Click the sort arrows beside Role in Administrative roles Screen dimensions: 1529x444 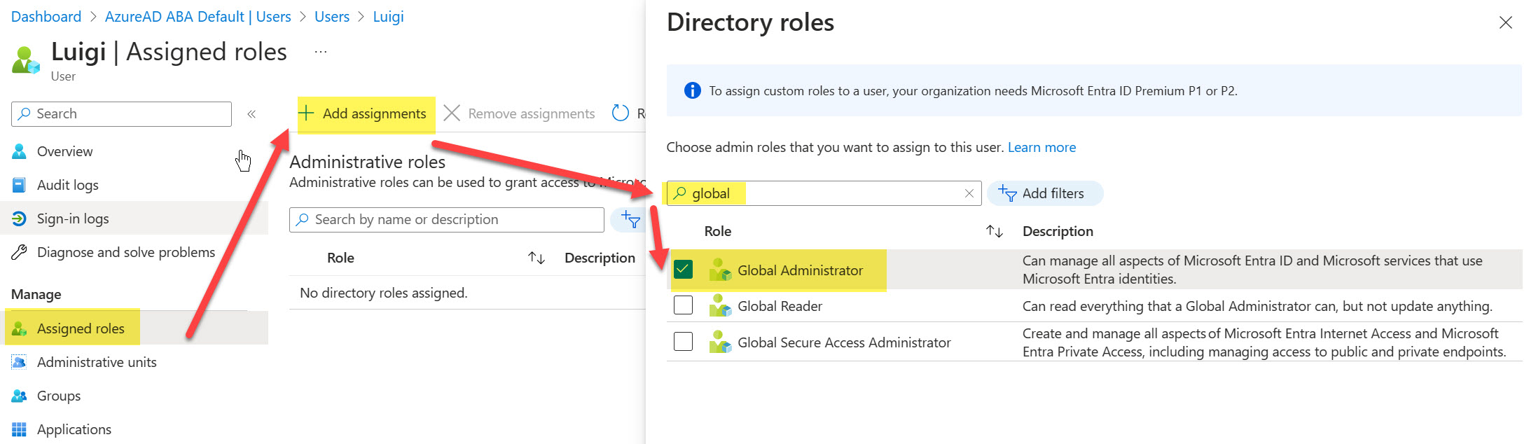(537, 258)
